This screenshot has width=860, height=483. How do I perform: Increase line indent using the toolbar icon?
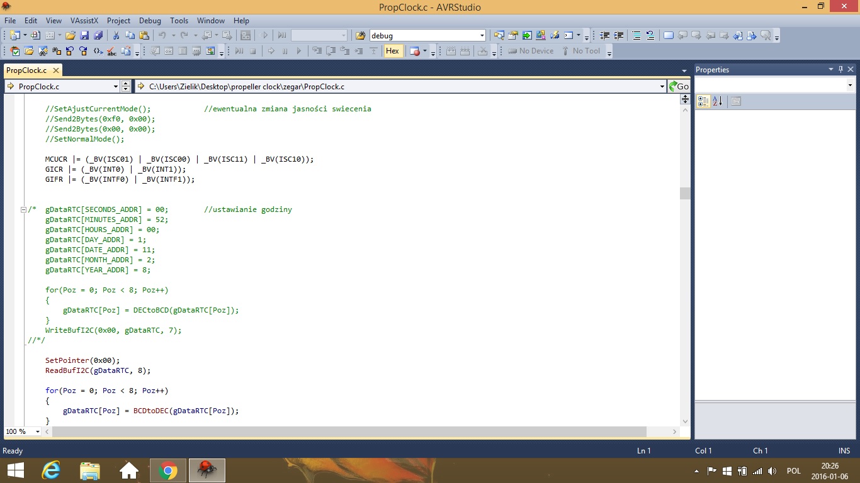(x=619, y=35)
